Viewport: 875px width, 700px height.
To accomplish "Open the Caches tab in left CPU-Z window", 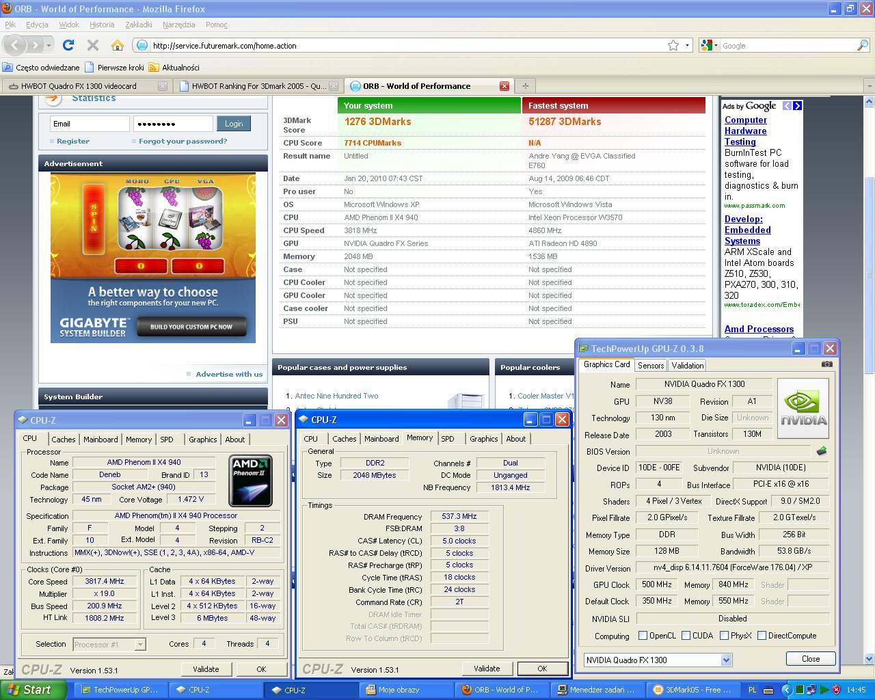I will [x=63, y=440].
